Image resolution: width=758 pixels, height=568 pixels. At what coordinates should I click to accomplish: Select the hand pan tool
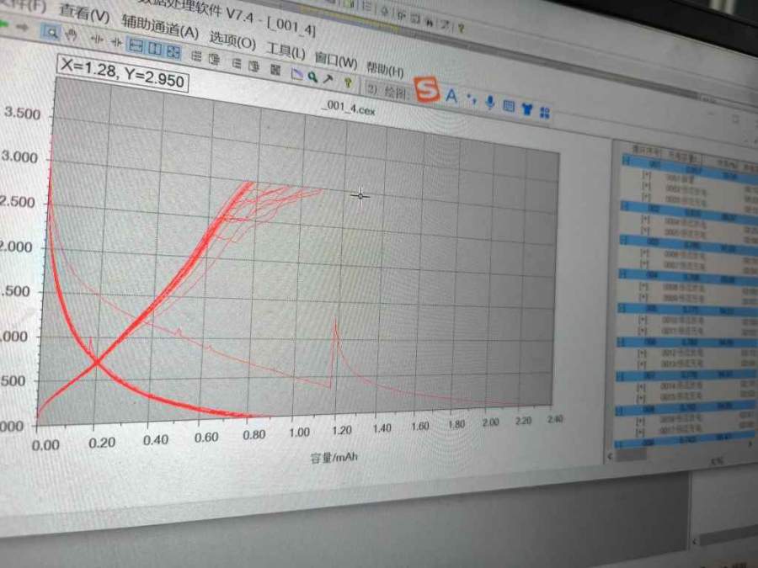click(71, 35)
